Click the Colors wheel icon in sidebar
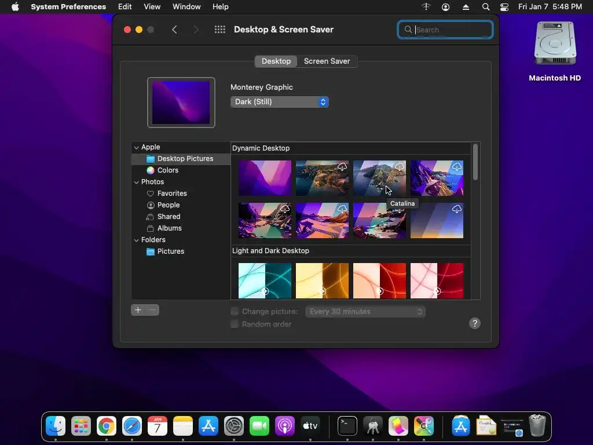 click(151, 170)
